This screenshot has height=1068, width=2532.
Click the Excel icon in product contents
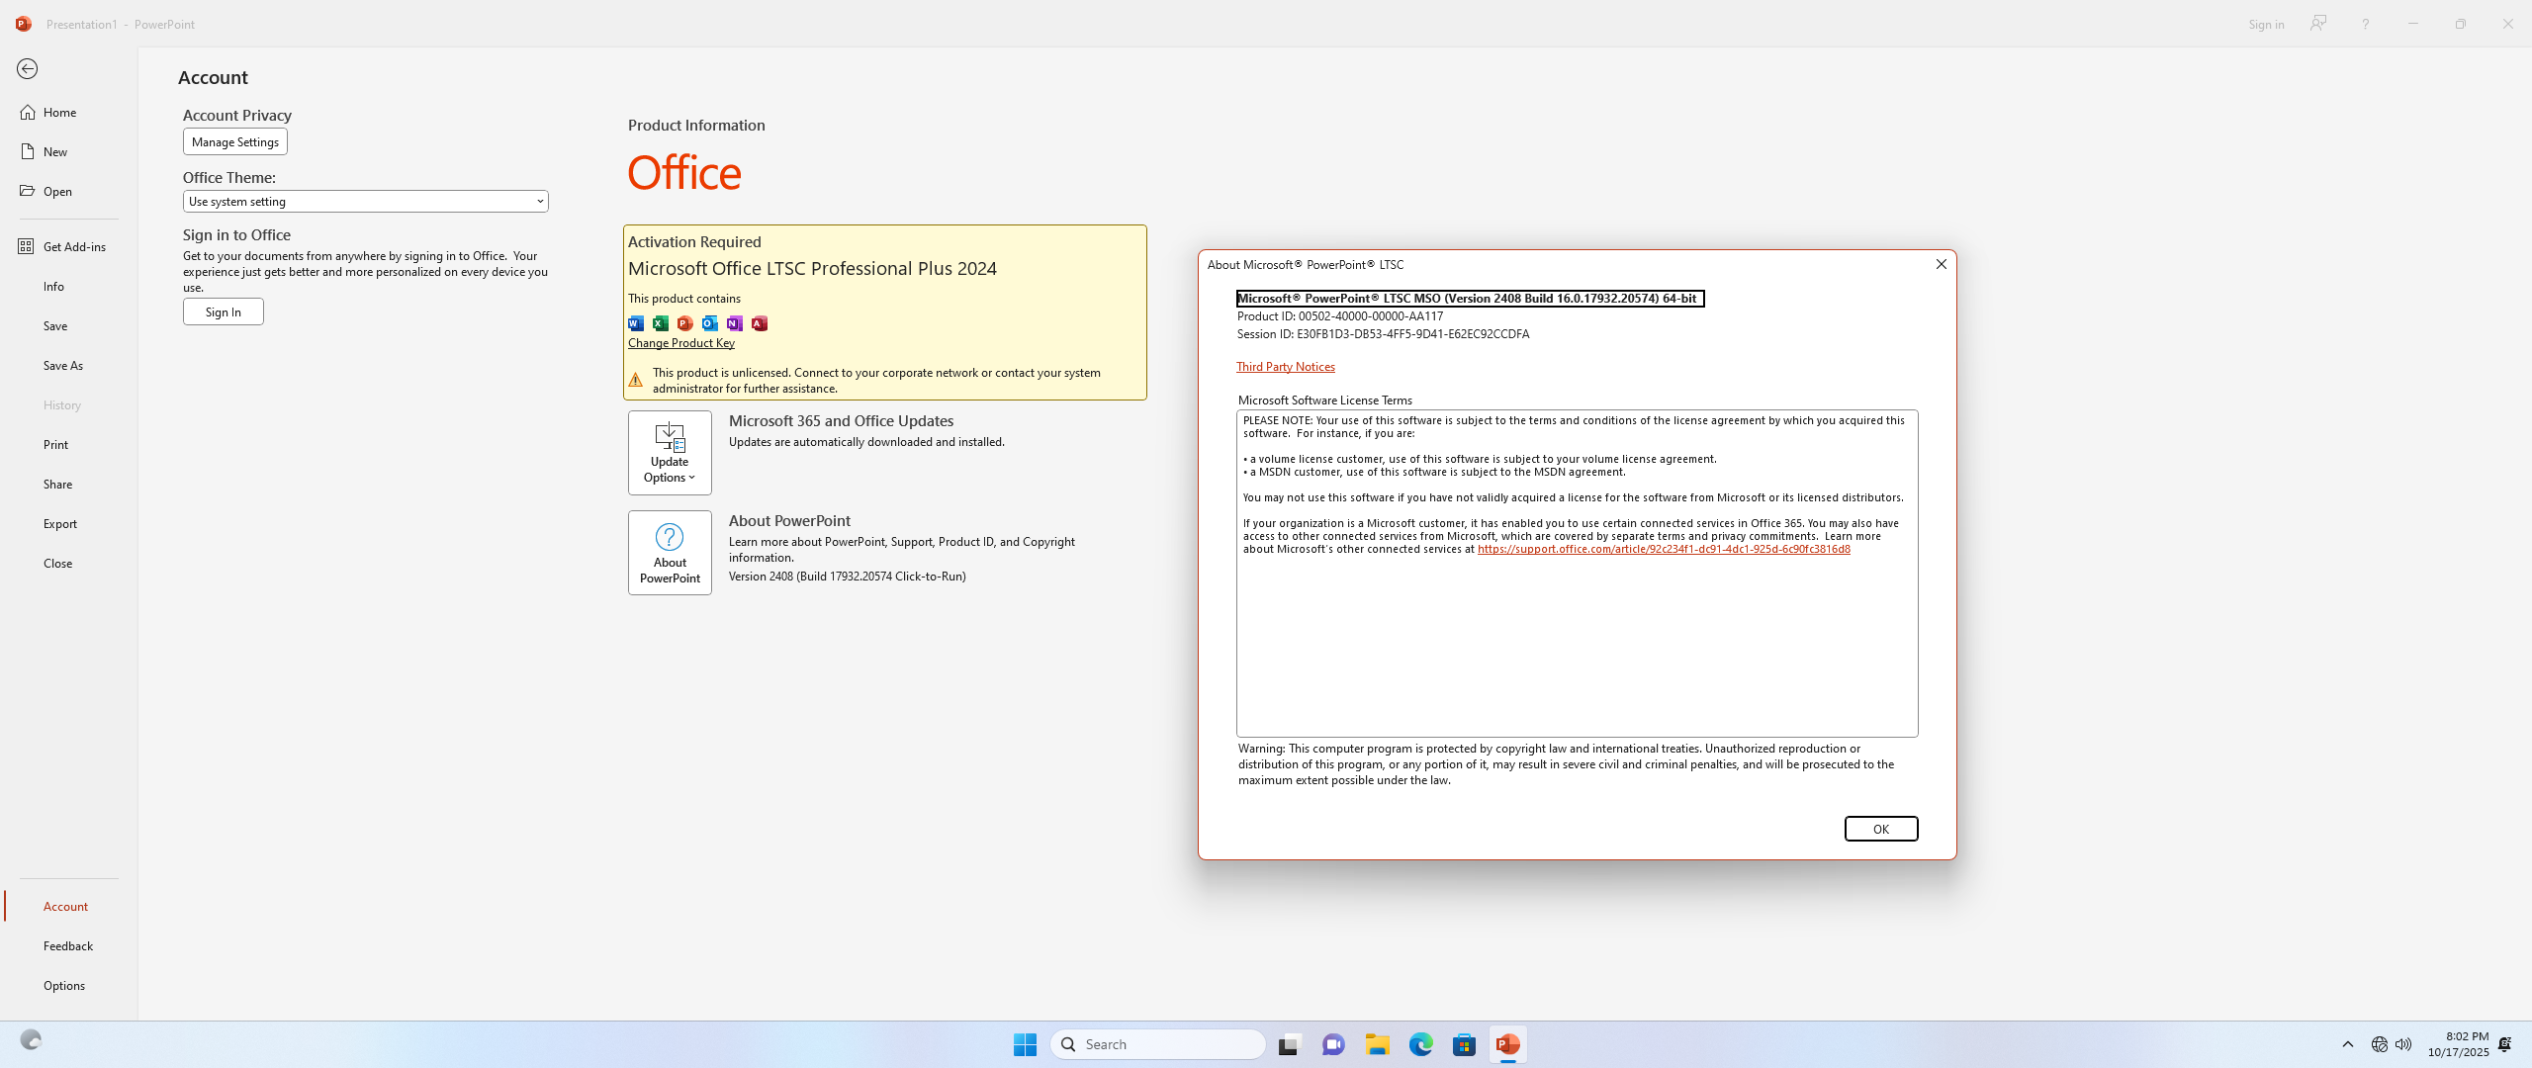click(661, 323)
